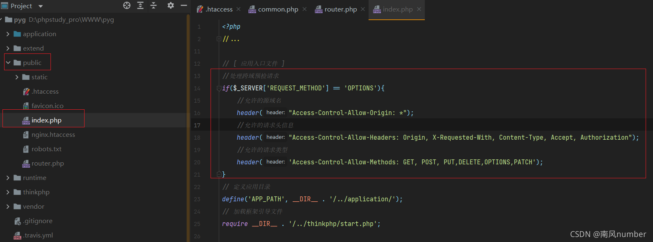Close the router.php tab
The image size is (653, 242).
(363, 9)
